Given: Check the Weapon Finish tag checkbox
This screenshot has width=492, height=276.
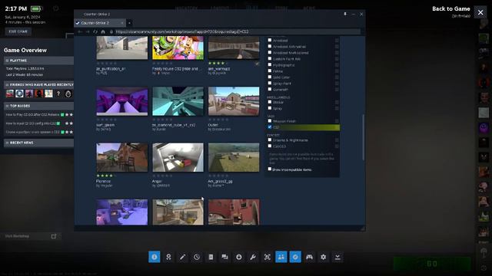Looking at the screenshot, I should click(270, 121).
